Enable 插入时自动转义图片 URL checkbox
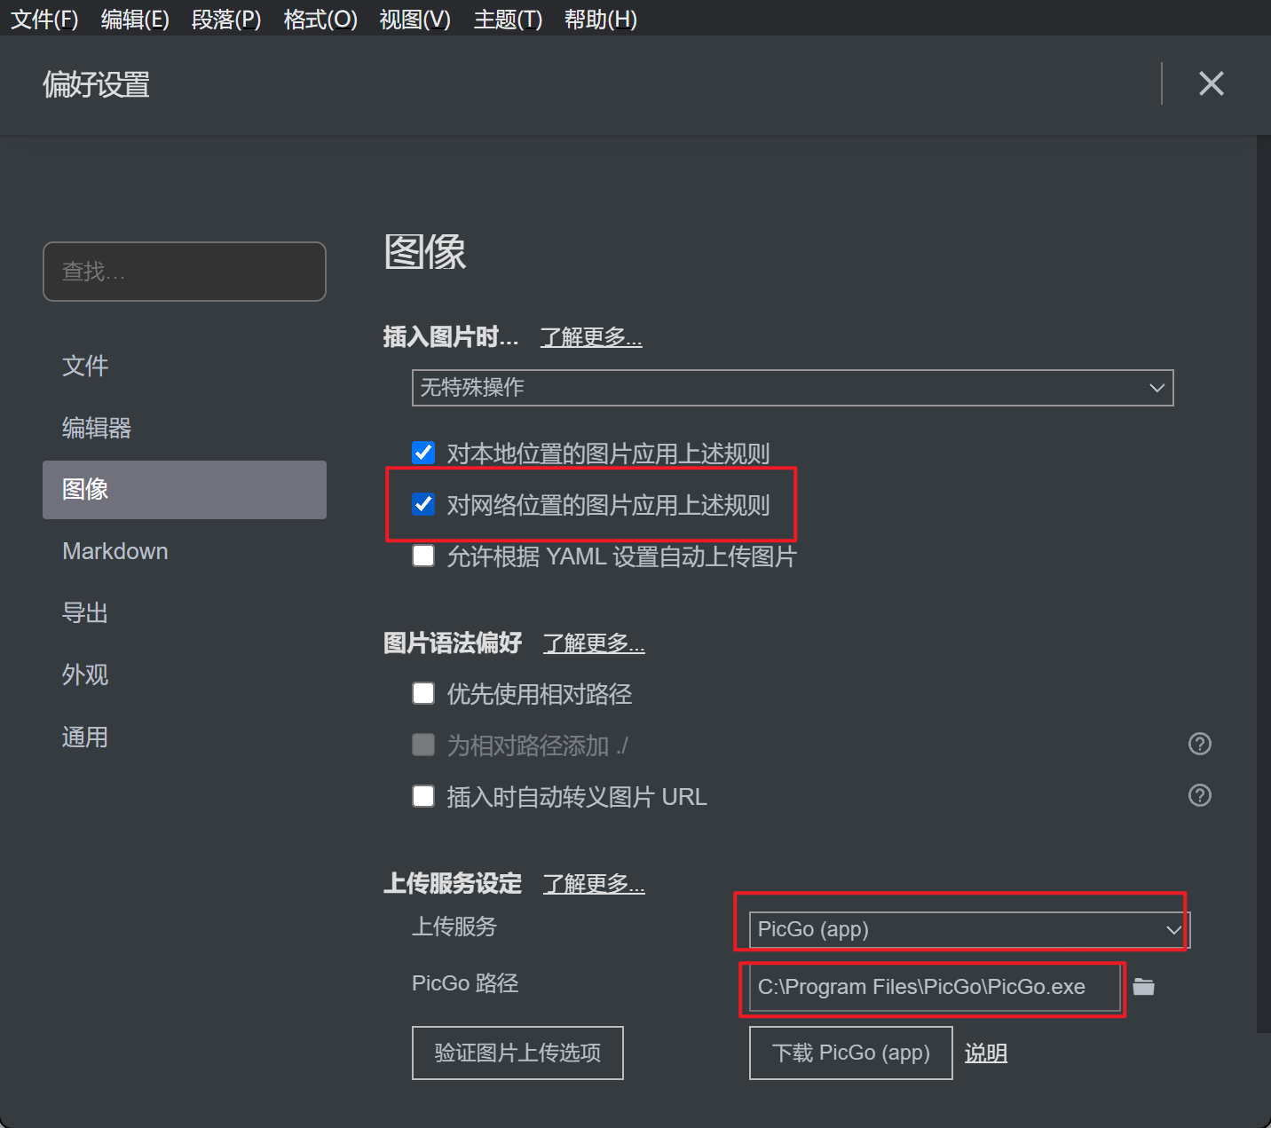The image size is (1271, 1128). click(423, 796)
